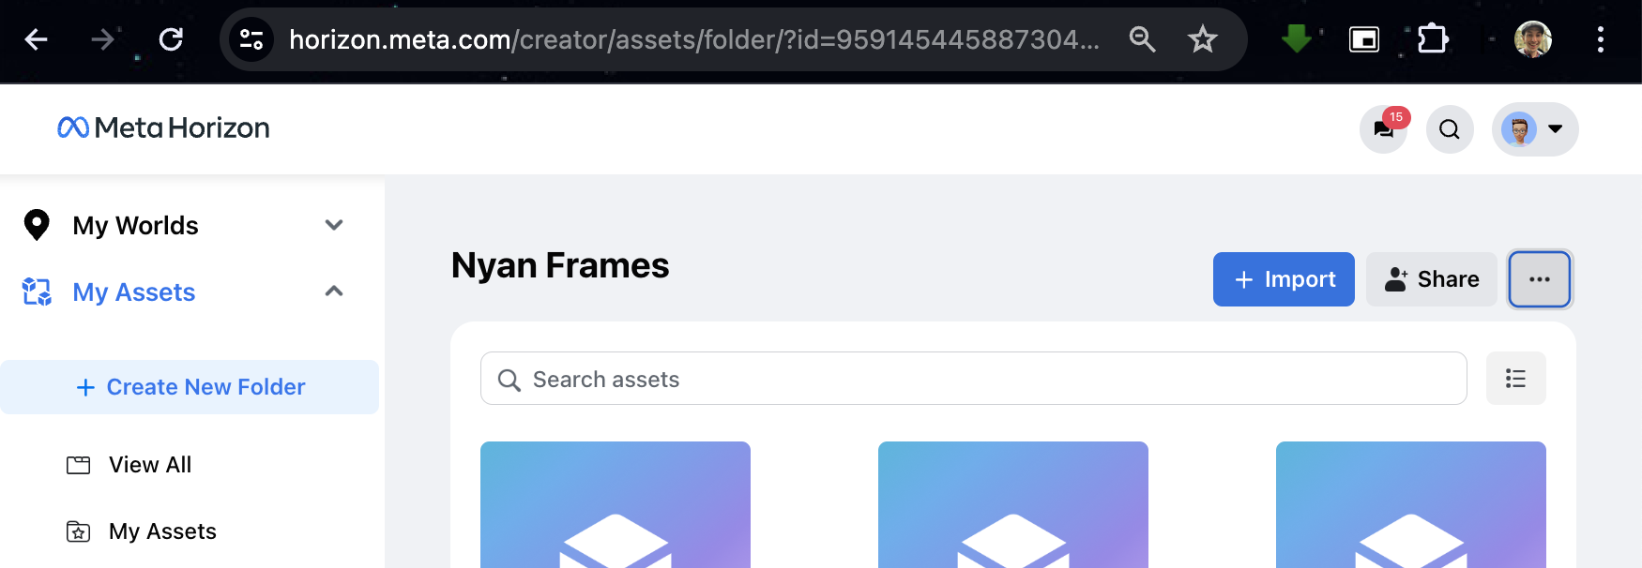Open My Worlds in sidebar
Image resolution: width=1642 pixels, height=568 pixels.
(x=135, y=226)
